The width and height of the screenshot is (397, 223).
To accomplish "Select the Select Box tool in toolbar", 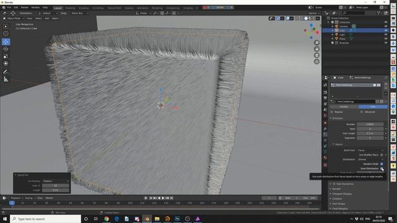I will coord(6,27).
